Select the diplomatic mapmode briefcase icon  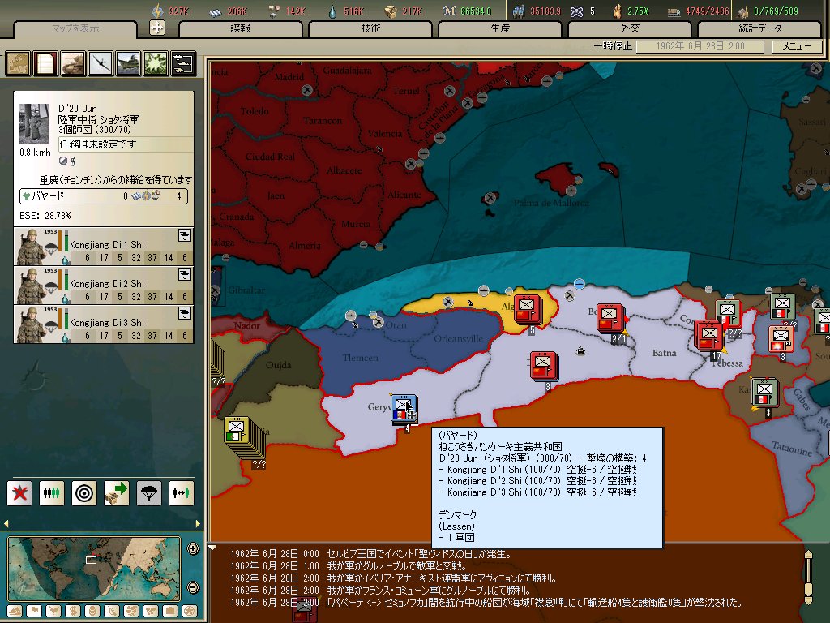coord(170,612)
